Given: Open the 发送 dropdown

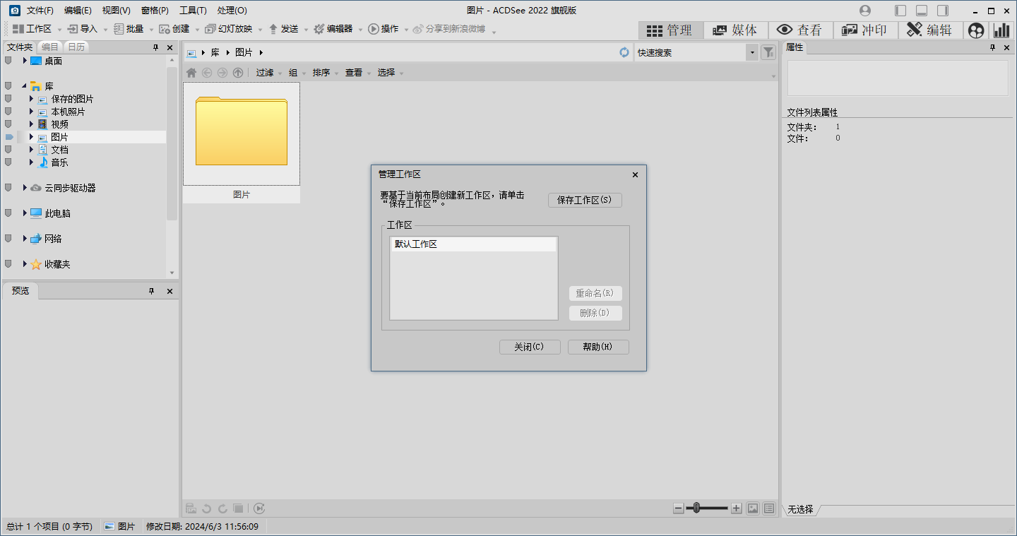Looking at the screenshot, I should [306, 30].
